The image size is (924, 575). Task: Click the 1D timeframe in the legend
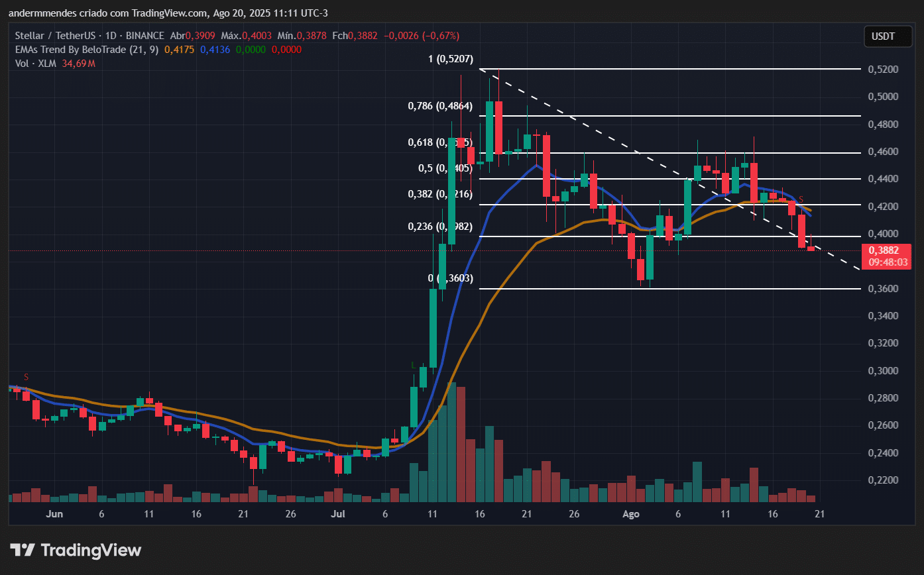tap(112, 36)
